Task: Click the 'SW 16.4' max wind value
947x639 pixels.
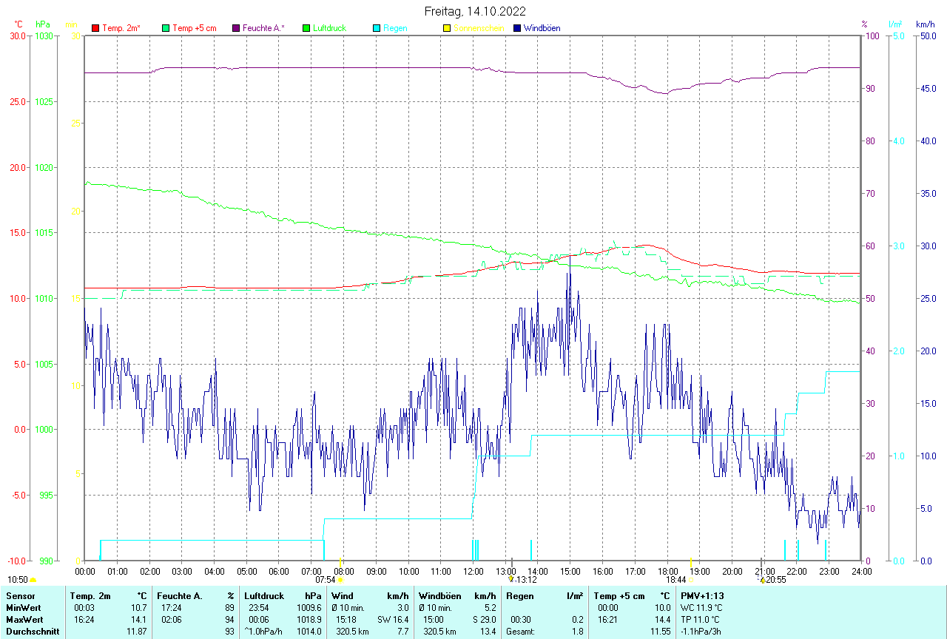Action: pyautogui.click(x=393, y=620)
